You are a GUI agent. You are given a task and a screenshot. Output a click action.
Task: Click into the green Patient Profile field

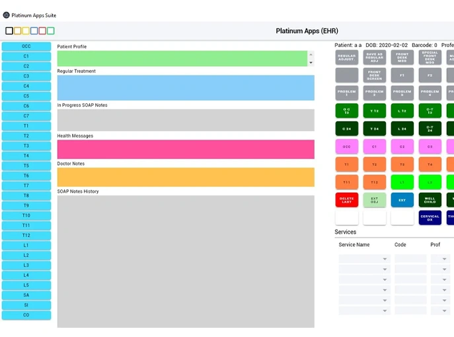[182, 58]
